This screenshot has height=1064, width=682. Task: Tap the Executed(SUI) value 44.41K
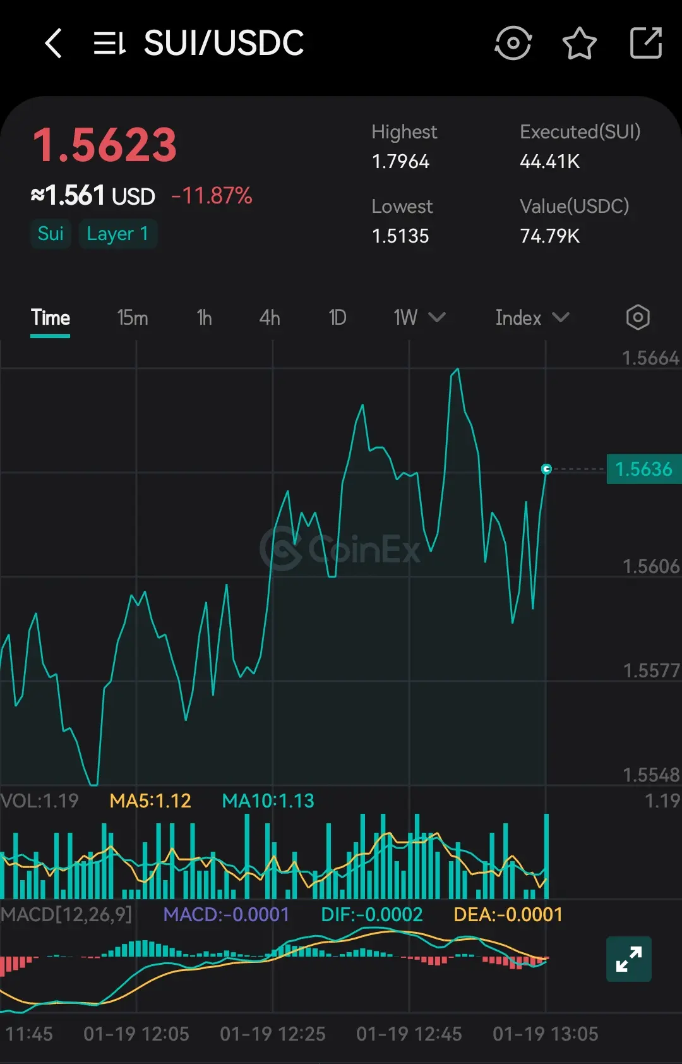549,162
